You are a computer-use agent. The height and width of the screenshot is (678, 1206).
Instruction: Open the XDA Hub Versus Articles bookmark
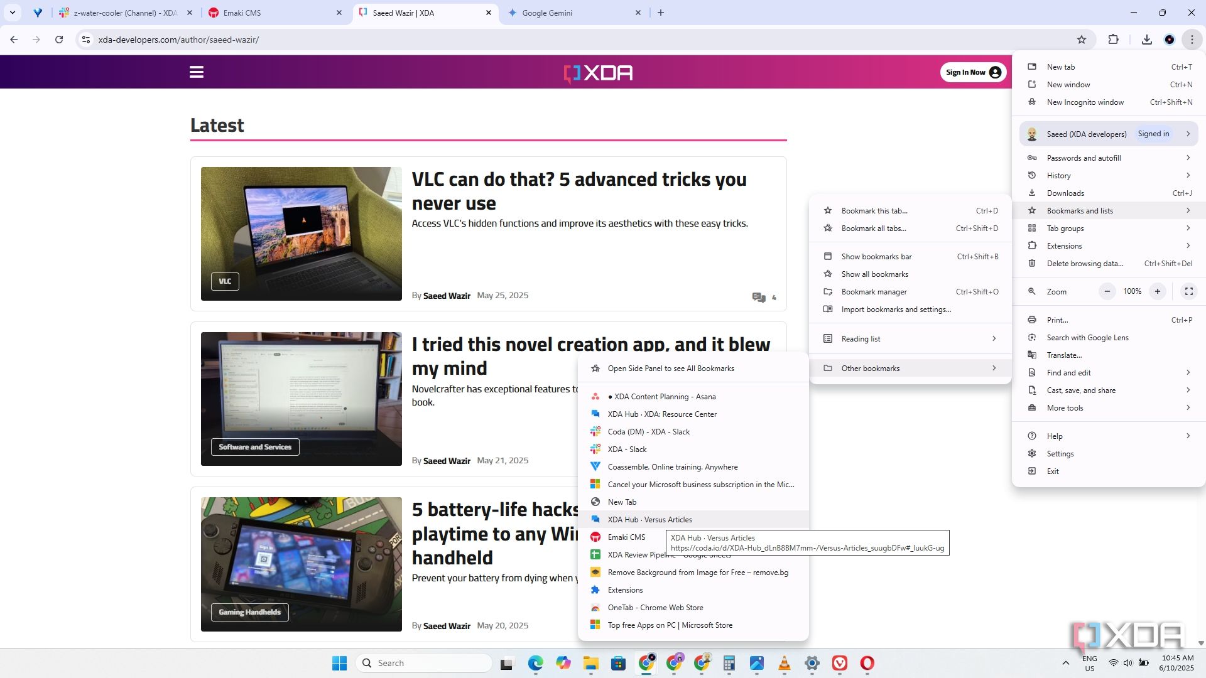(x=649, y=520)
